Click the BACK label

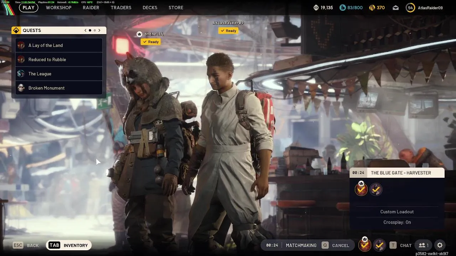click(x=33, y=245)
